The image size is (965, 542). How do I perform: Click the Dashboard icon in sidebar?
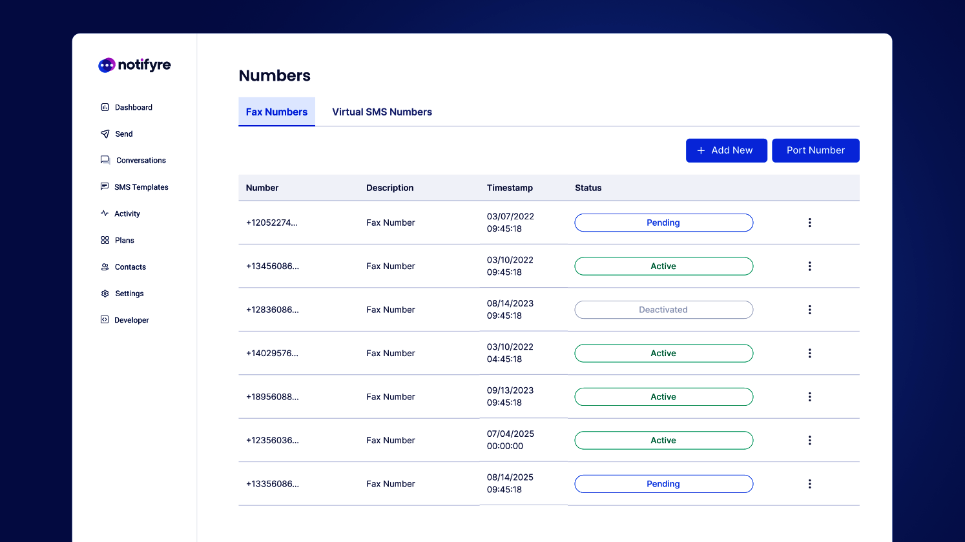(105, 107)
